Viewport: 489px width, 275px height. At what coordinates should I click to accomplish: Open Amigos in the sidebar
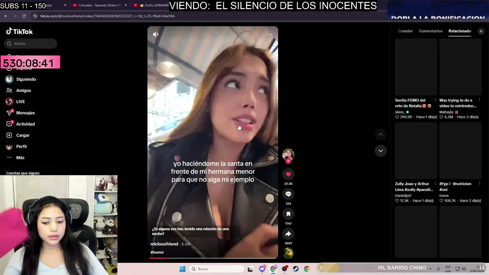pos(23,91)
